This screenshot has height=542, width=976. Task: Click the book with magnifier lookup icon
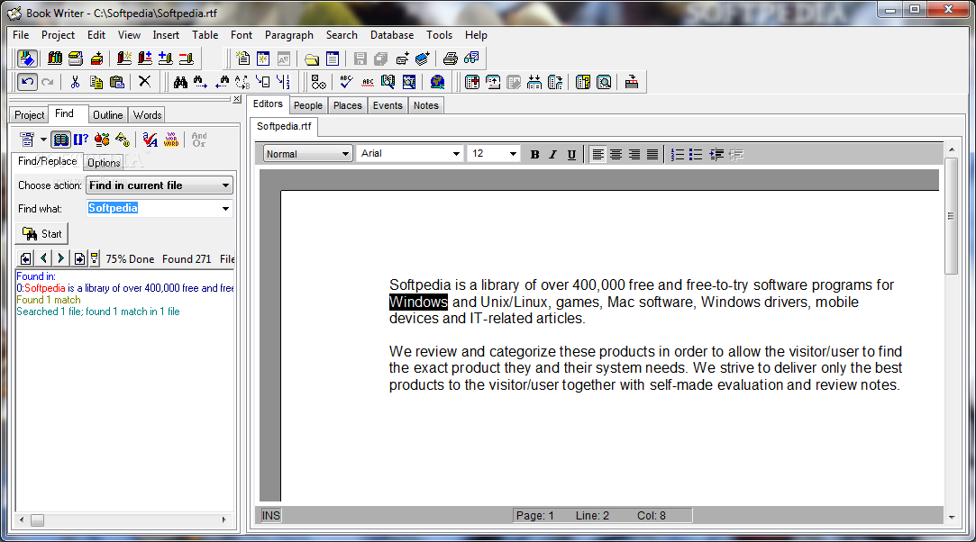coord(388,82)
